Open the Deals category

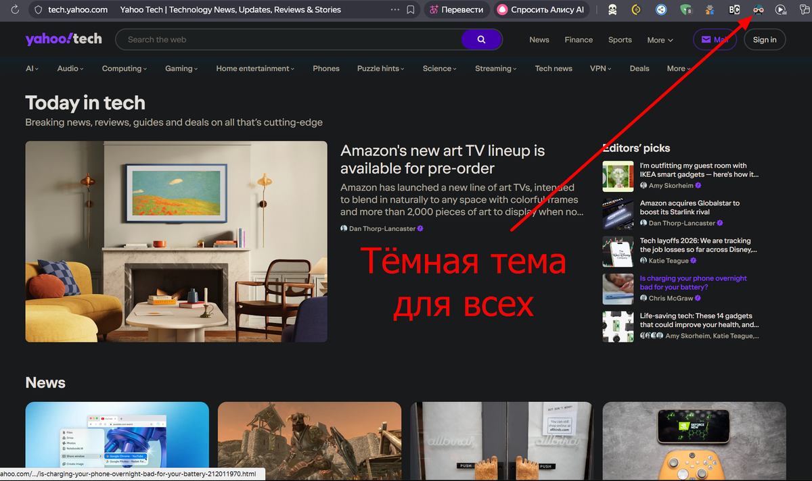click(639, 68)
